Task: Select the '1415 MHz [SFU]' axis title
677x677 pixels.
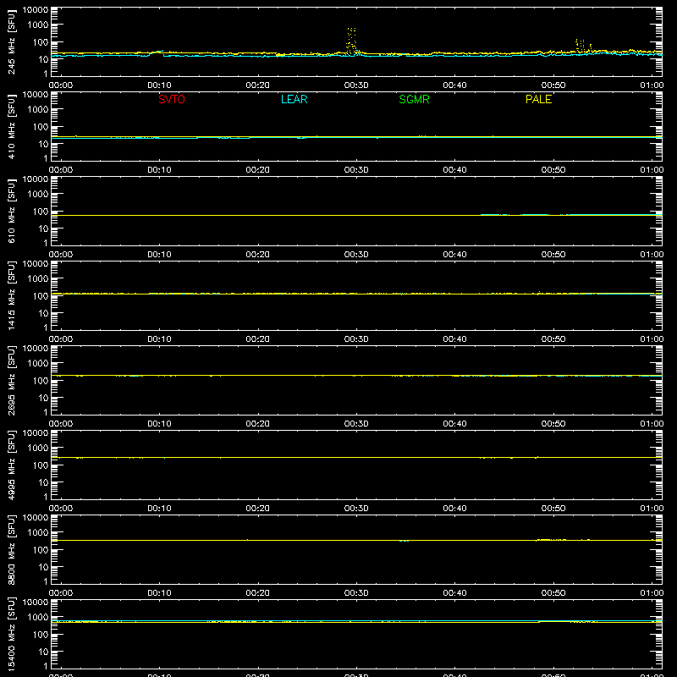Action: point(11,295)
